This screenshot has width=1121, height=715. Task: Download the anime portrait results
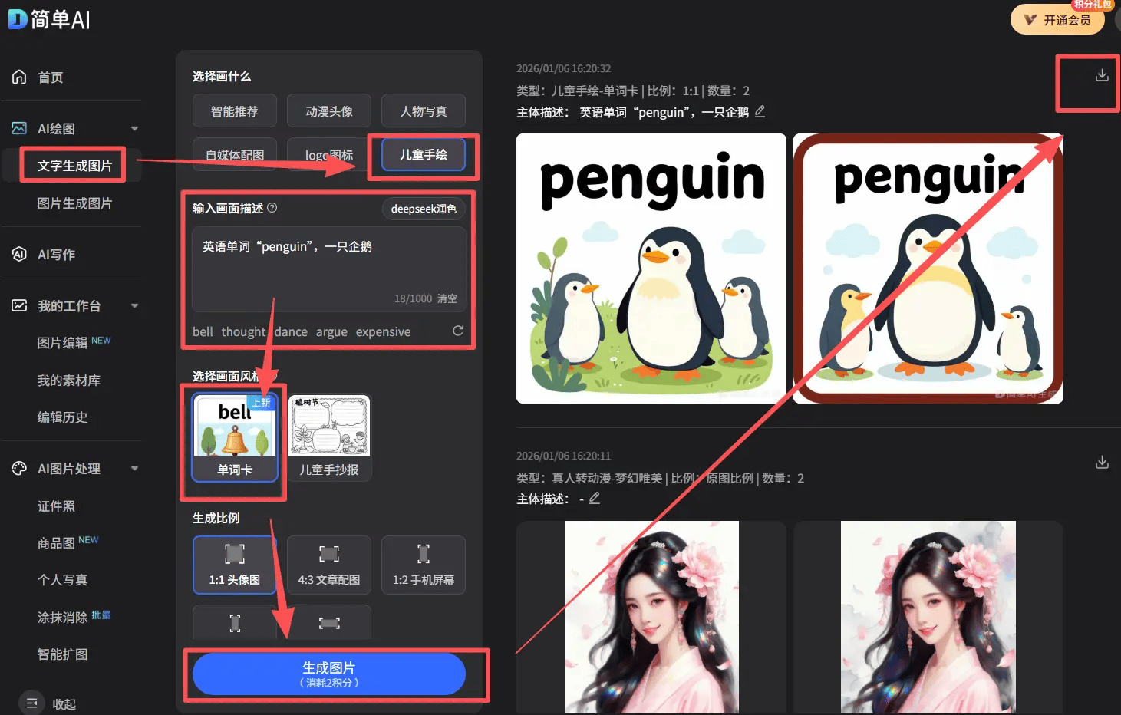coord(1102,463)
